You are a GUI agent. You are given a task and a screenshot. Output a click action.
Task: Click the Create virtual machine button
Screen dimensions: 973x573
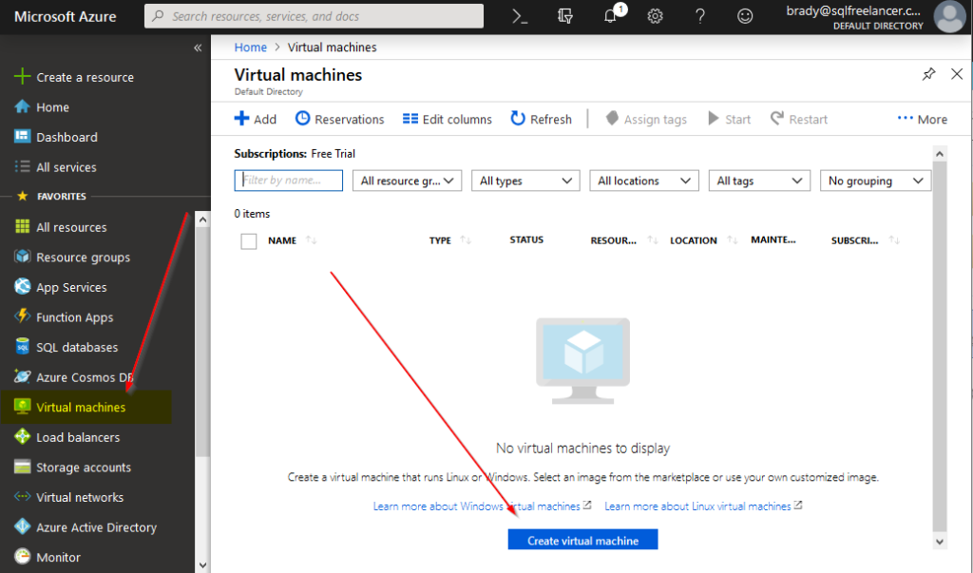[x=582, y=539]
